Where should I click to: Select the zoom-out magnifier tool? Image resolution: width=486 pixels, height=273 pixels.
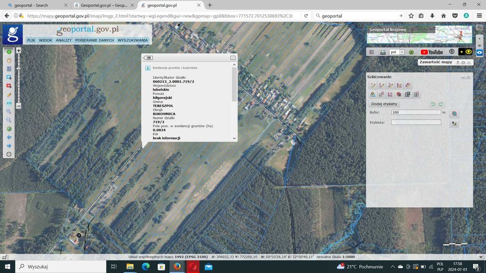click(9, 120)
